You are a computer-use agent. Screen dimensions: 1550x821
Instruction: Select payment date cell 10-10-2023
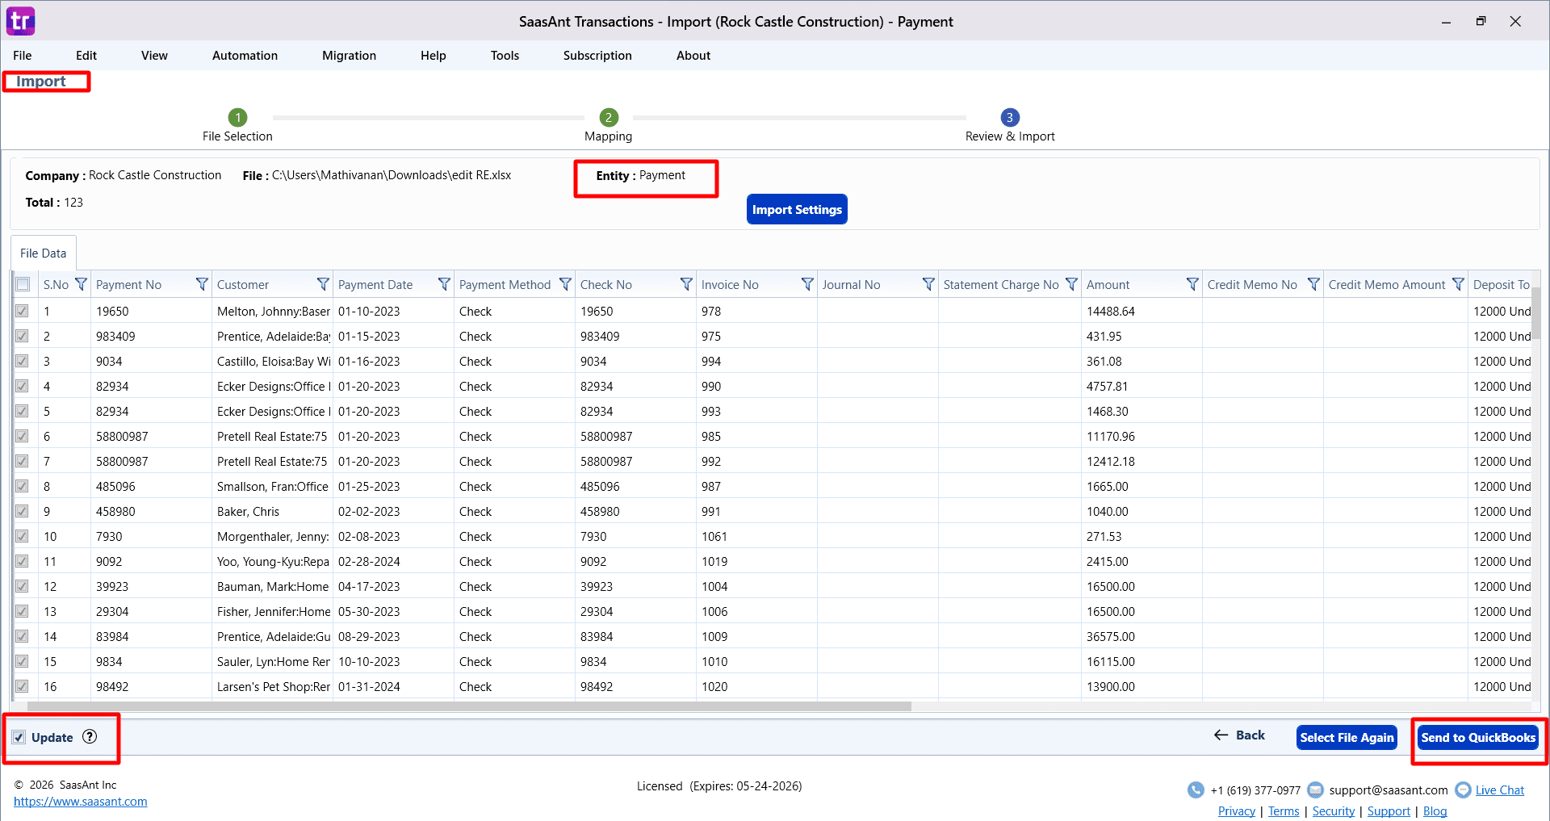pos(393,661)
